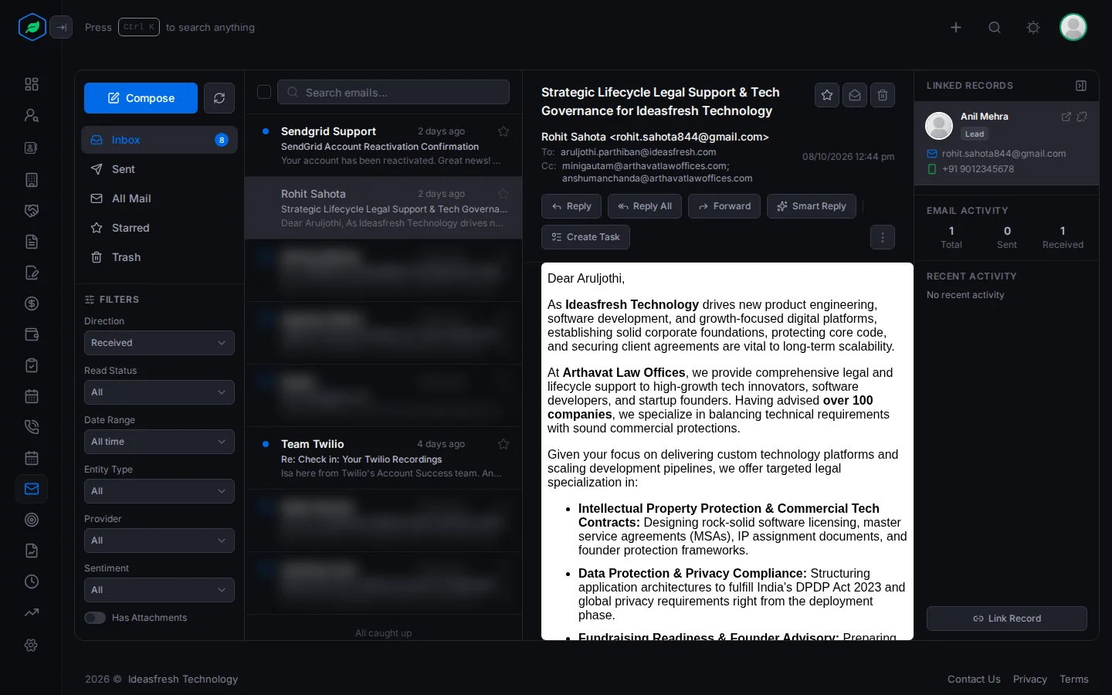Screen dimensions: 1112x695
Task: Star the open email in the header
Action: pyautogui.click(x=827, y=95)
